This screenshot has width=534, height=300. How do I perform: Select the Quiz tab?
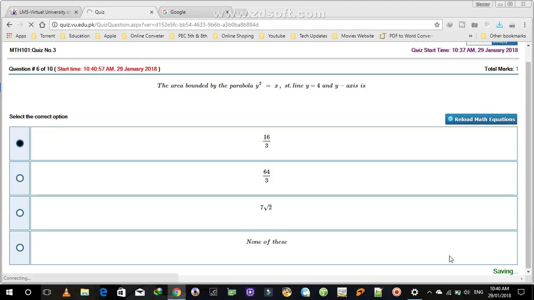(x=119, y=12)
